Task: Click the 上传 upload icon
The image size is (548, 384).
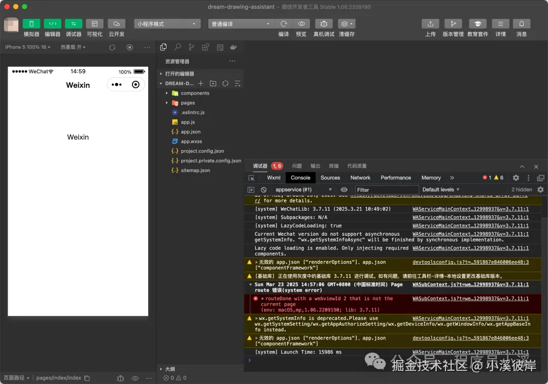Action: point(430,24)
